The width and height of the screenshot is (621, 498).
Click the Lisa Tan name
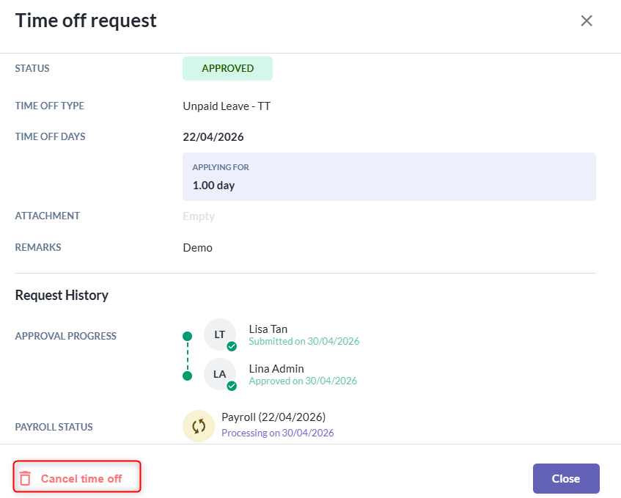(x=268, y=329)
